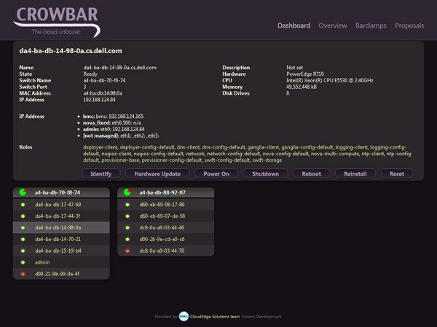The width and height of the screenshot is (437, 327).
Task: Select switch group a4-ba-db-70-f8-74 header
Action: 61,192
